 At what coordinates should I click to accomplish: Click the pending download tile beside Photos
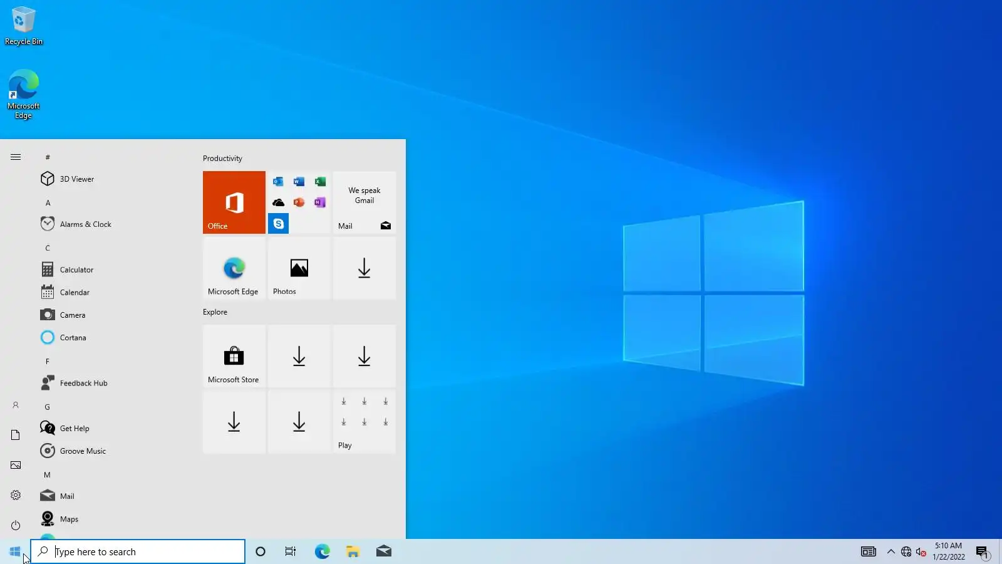click(x=364, y=268)
